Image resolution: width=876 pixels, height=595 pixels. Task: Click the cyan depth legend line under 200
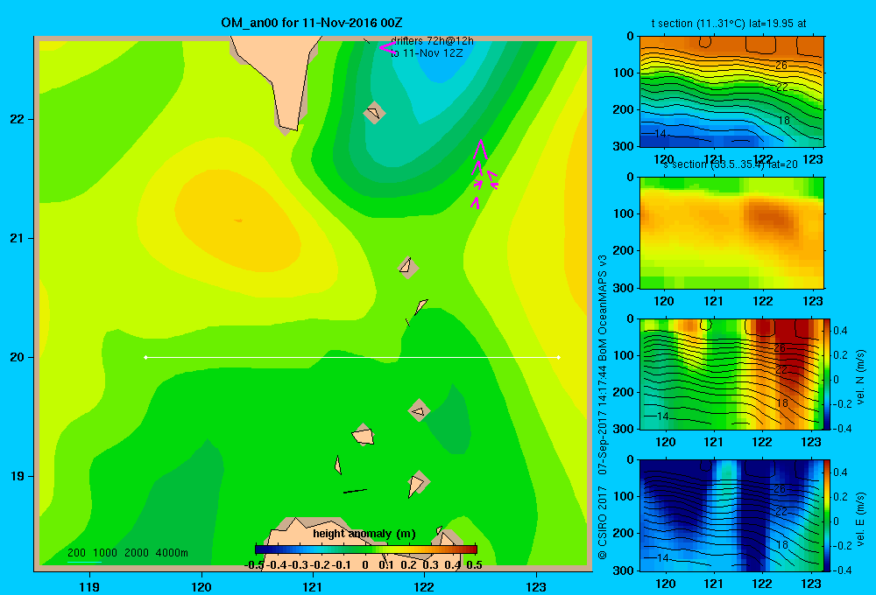pos(84,562)
